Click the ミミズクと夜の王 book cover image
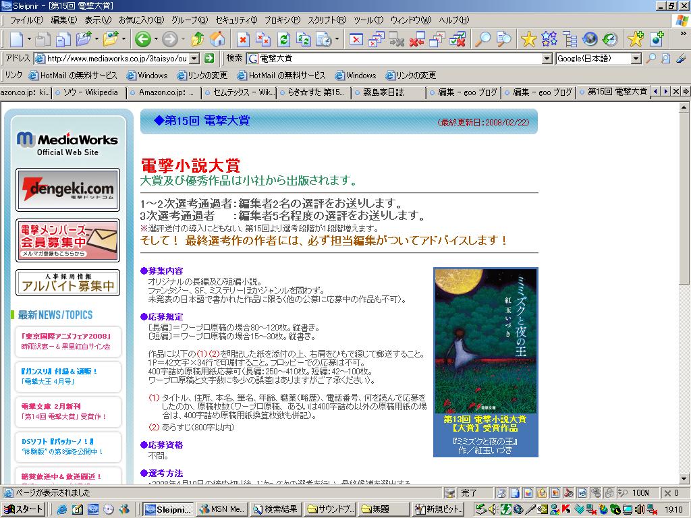The height and width of the screenshot is (518, 691). (486, 341)
